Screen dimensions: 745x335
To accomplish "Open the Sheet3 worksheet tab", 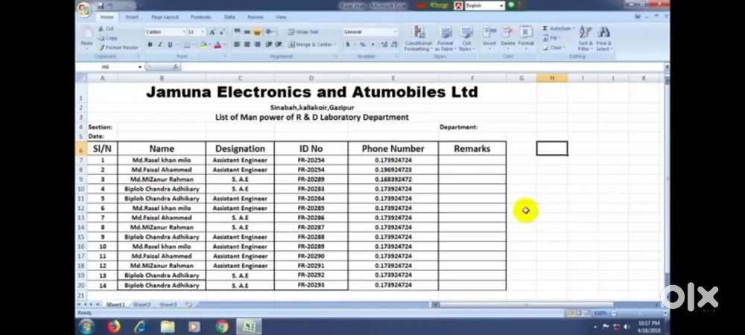I will (x=168, y=304).
